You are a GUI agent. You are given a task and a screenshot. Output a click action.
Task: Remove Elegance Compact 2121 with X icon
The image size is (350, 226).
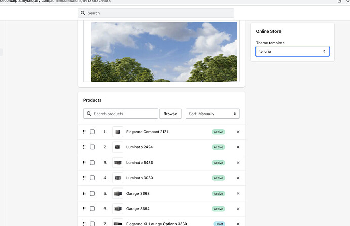(x=238, y=132)
